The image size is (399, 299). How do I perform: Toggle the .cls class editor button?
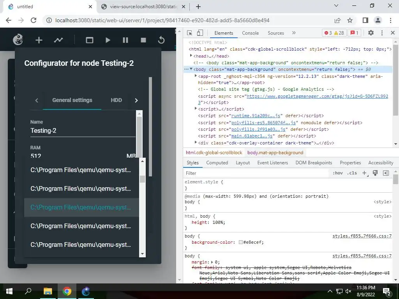click(x=352, y=173)
